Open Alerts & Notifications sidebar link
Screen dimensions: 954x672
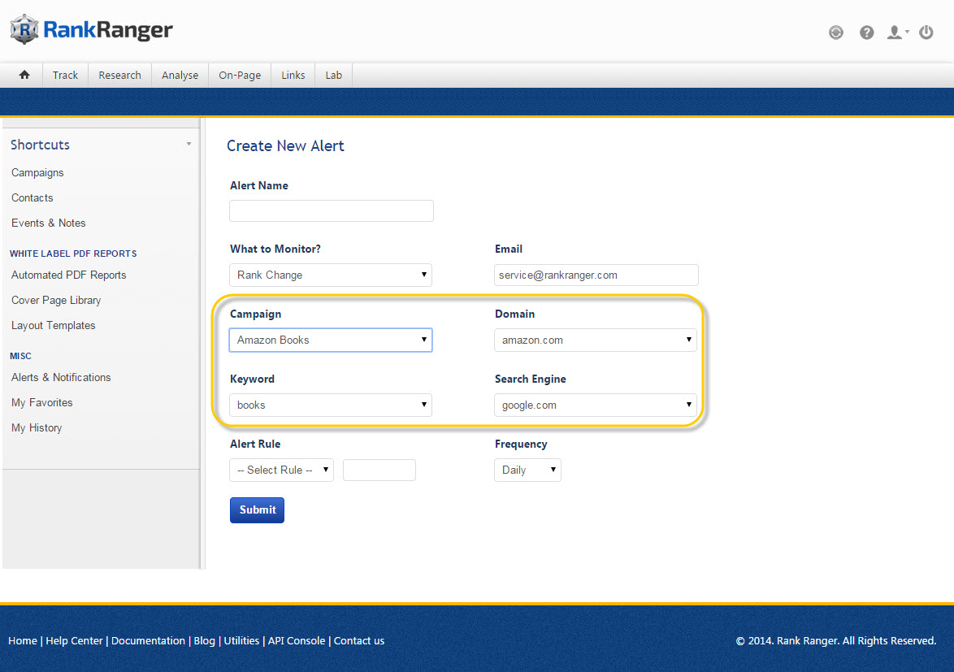[61, 377]
